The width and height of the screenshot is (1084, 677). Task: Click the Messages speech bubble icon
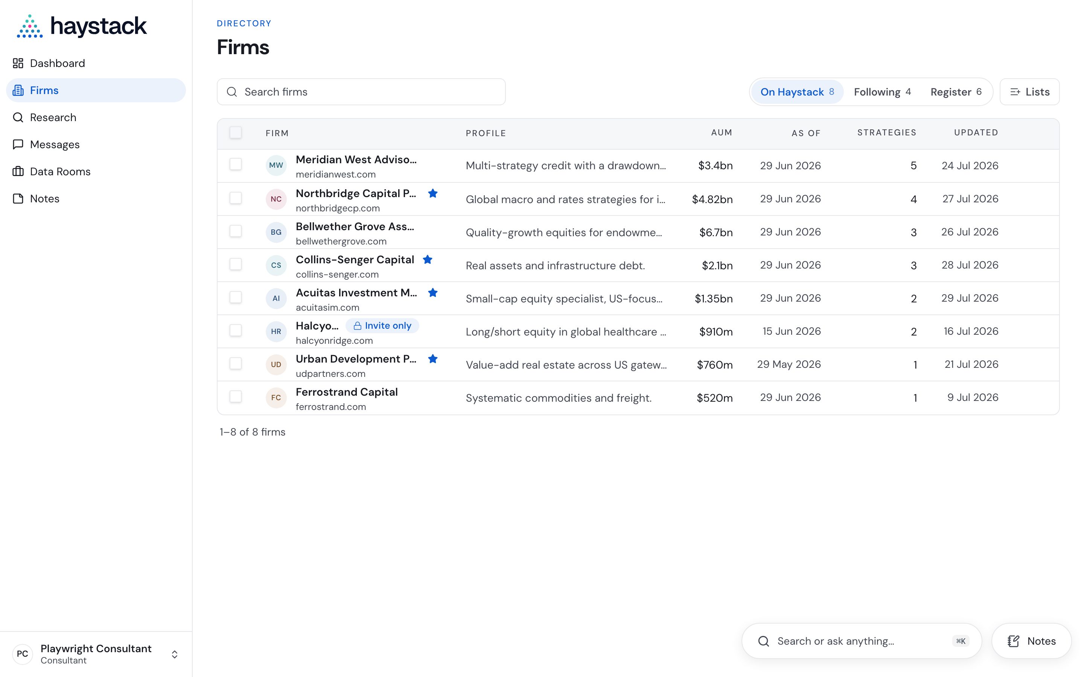pyautogui.click(x=18, y=145)
